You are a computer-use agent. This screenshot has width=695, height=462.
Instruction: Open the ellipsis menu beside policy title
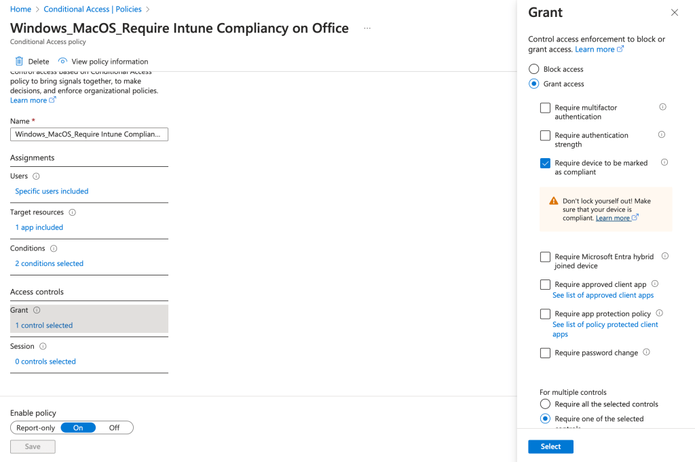pos(367,28)
